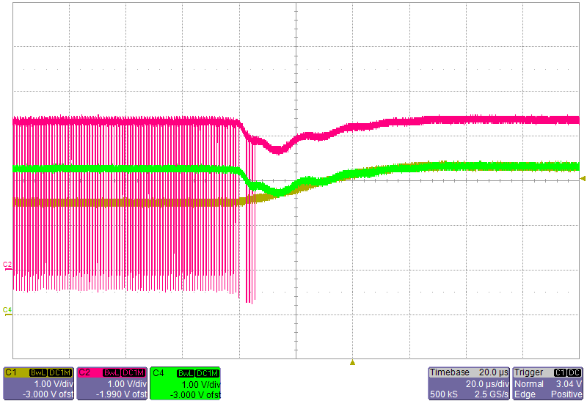Open the Timebase descriptor label
587x401 pixels.
(x=450, y=372)
